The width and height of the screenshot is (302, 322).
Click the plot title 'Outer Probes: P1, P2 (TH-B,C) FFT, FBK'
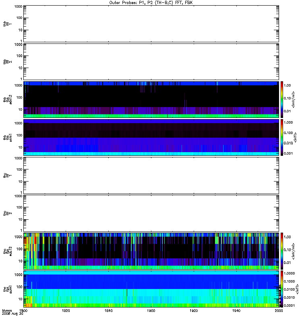coord(151,3)
